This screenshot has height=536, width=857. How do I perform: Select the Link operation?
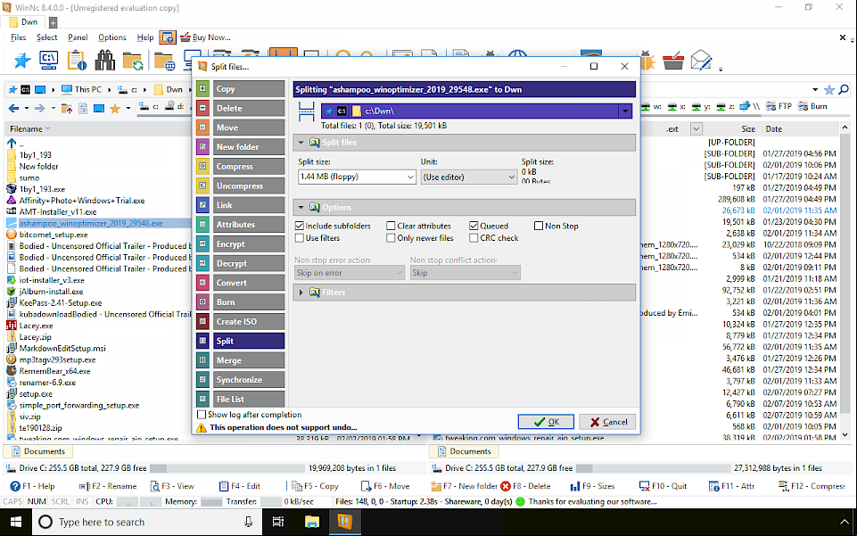tap(241, 205)
